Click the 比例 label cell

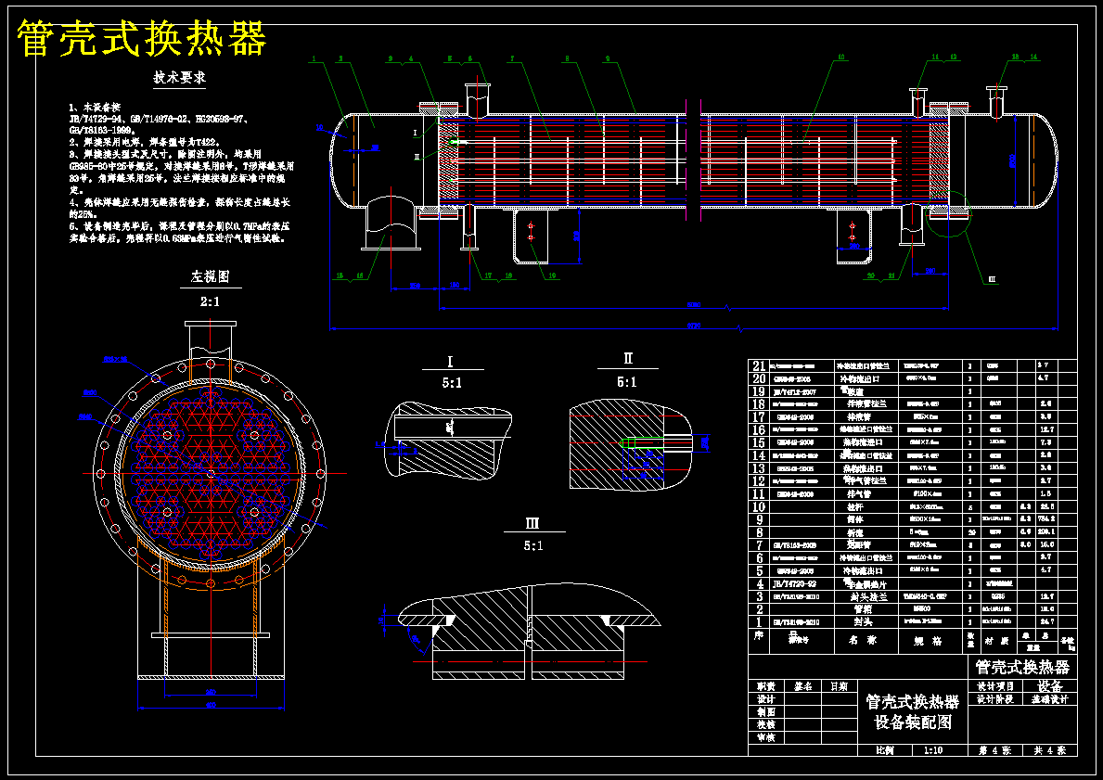click(x=884, y=750)
